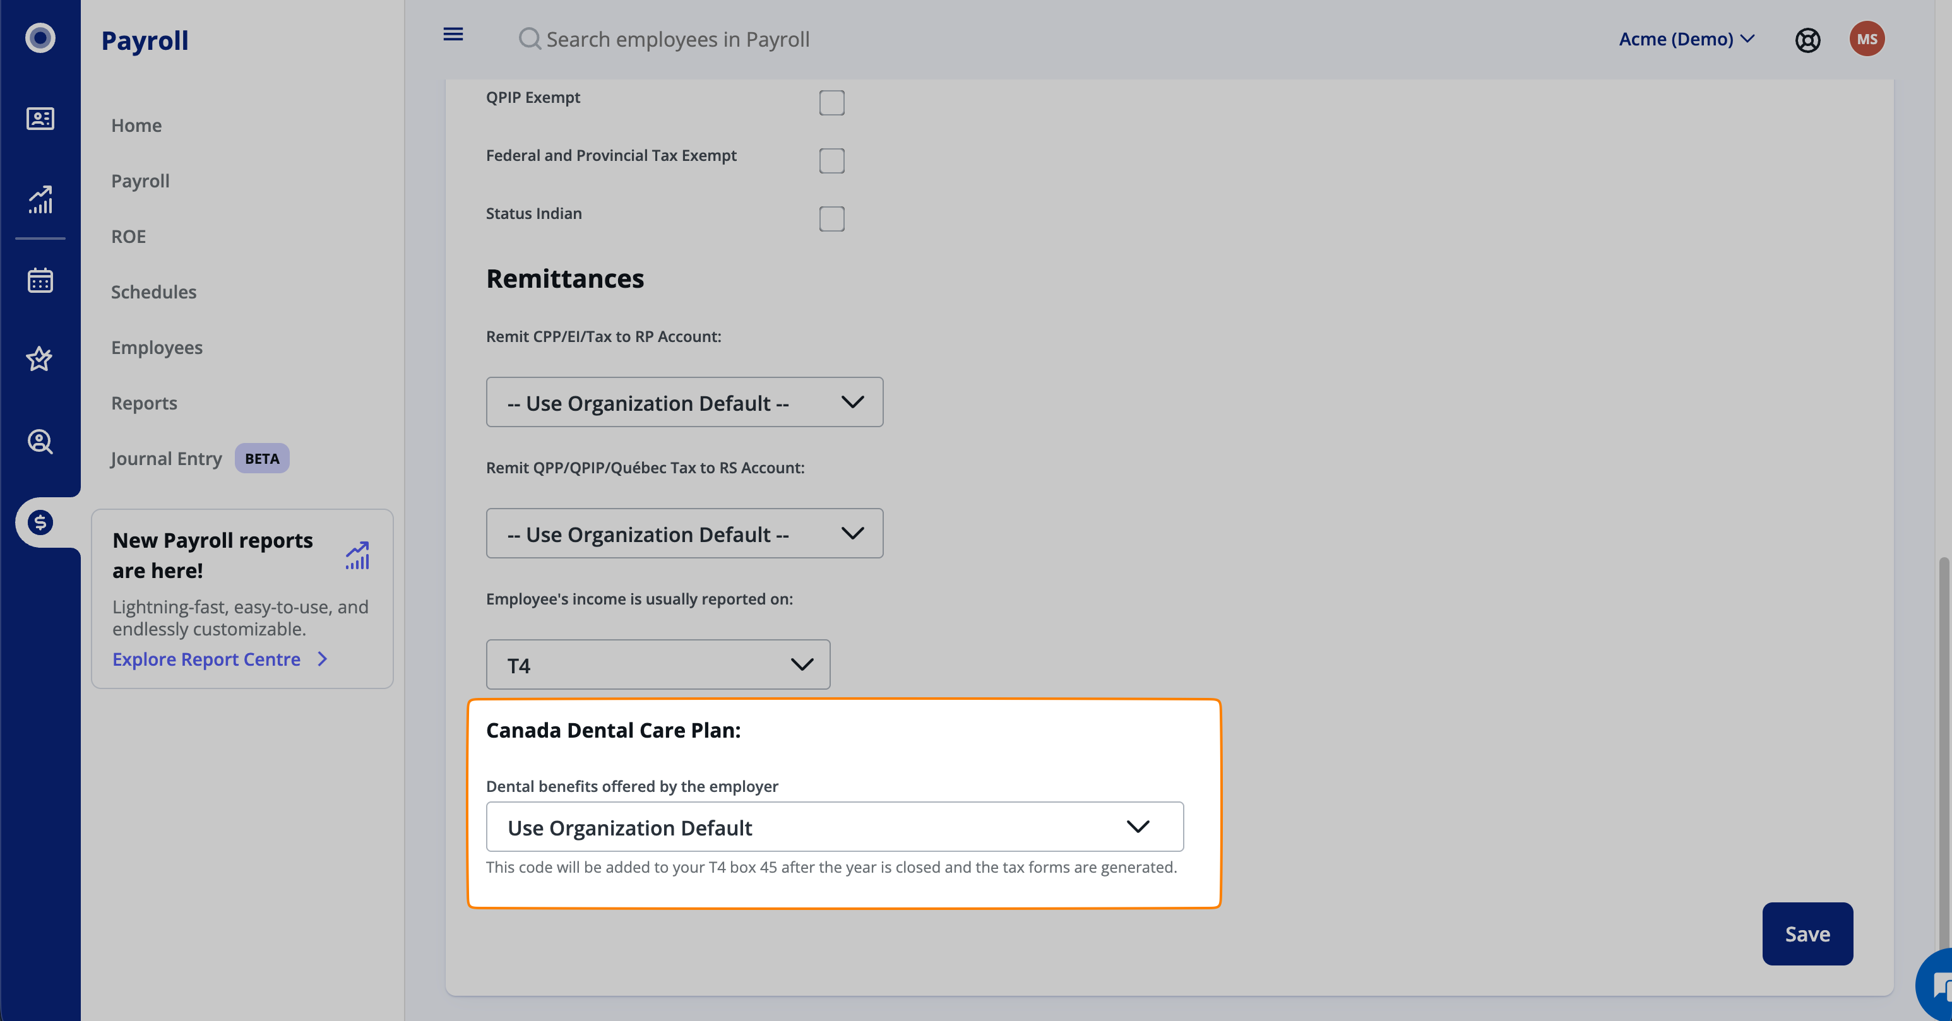The width and height of the screenshot is (1952, 1021).
Task: Click the Humi logo icon at top of sidebar
Action: [x=40, y=38]
